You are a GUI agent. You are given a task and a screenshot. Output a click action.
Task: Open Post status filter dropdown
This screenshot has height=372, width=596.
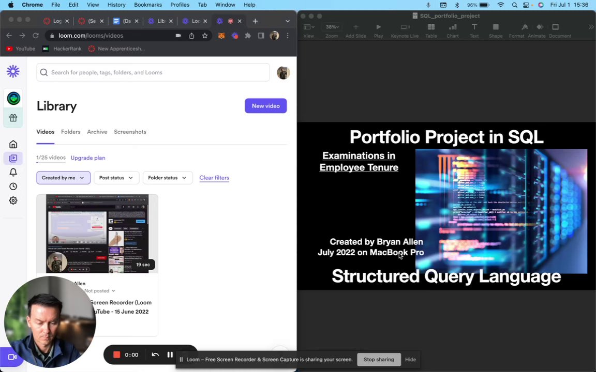tap(116, 178)
